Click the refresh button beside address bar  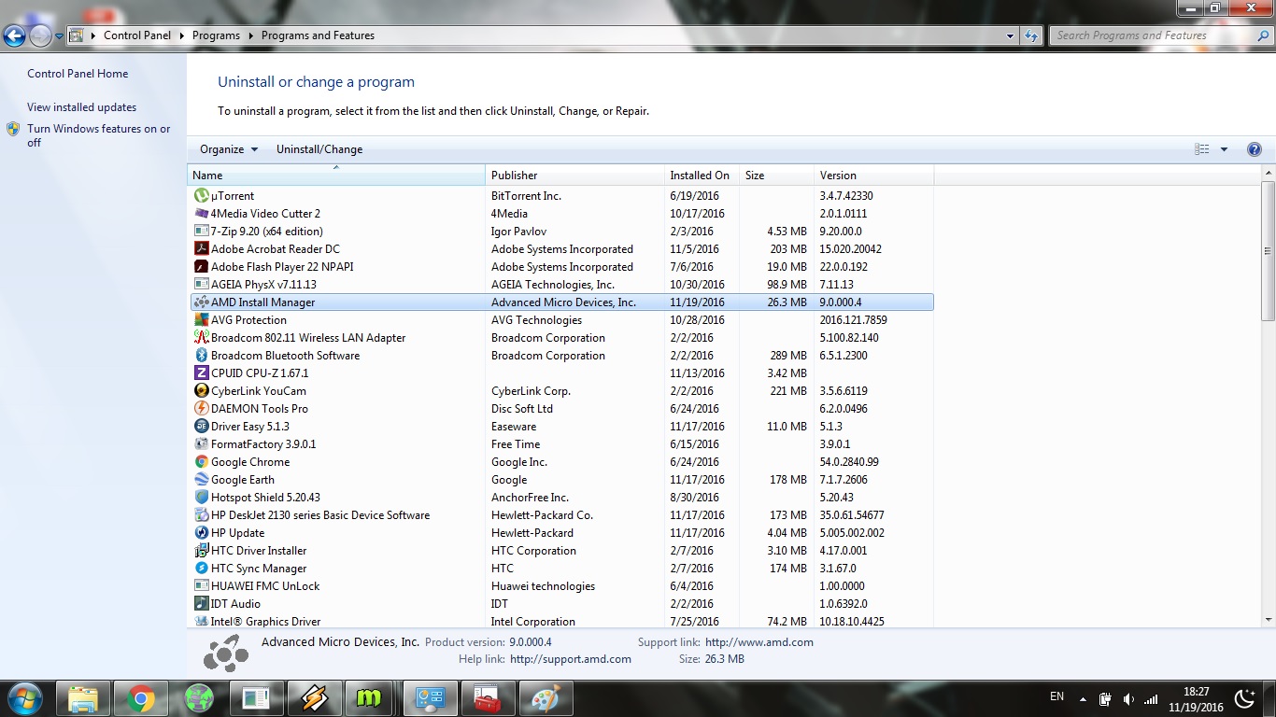1031,35
